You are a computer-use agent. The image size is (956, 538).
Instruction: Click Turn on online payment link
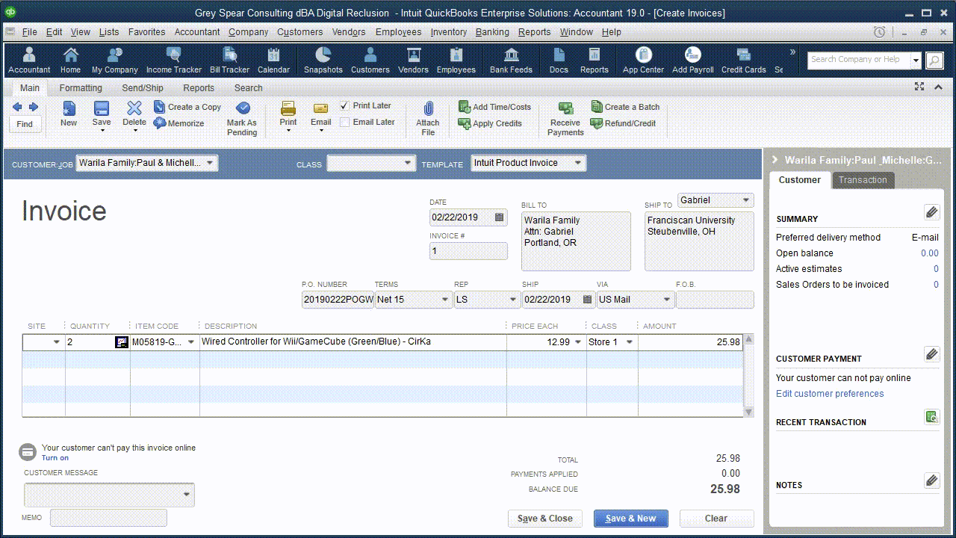pyautogui.click(x=55, y=458)
